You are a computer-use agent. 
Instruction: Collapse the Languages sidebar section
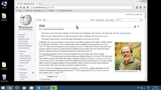(x=18, y=73)
